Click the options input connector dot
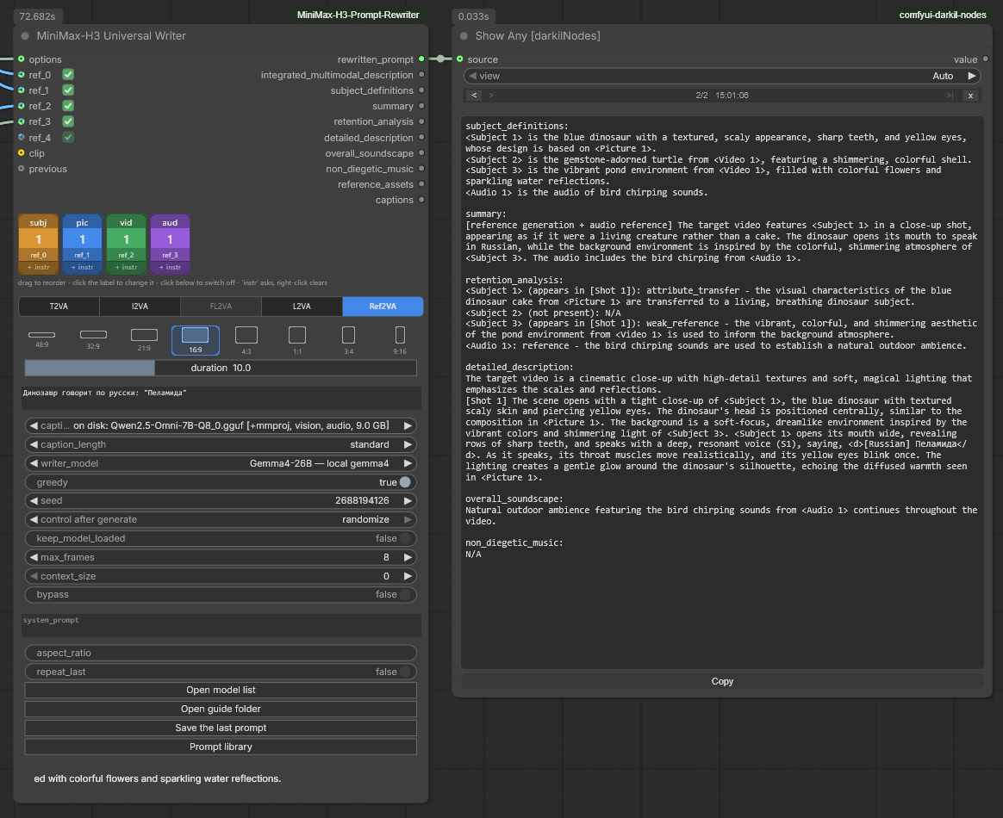Screen dimensions: 1003x818 (x=21, y=59)
